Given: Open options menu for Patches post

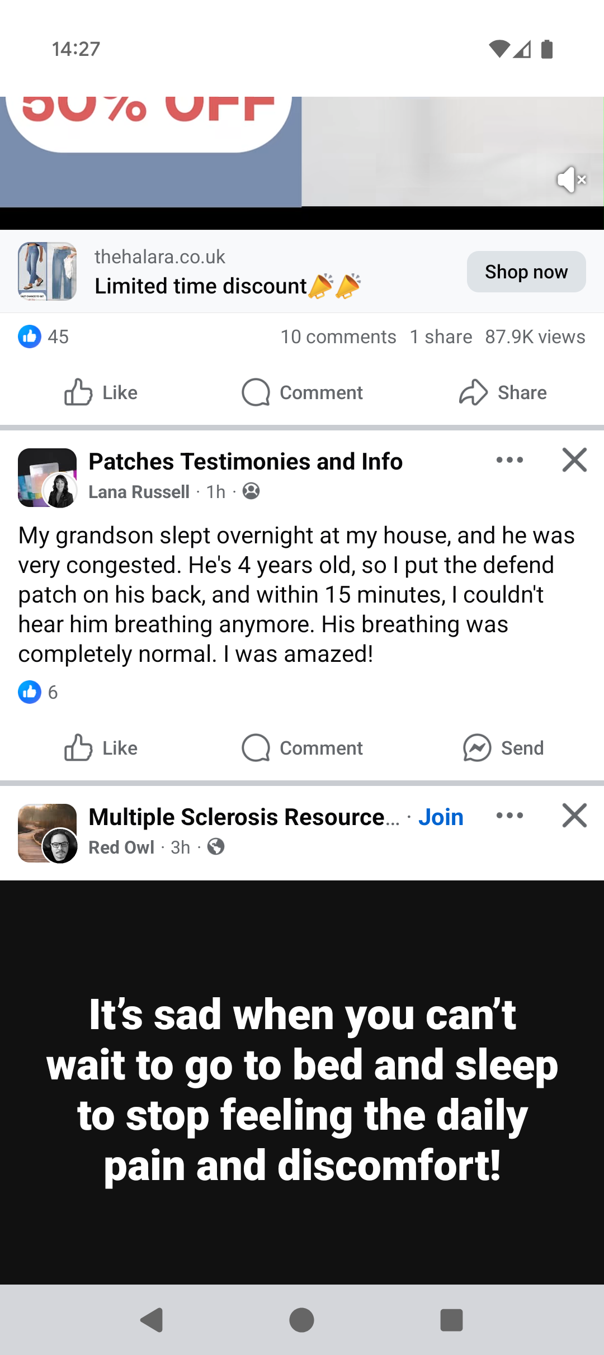Looking at the screenshot, I should click(509, 461).
